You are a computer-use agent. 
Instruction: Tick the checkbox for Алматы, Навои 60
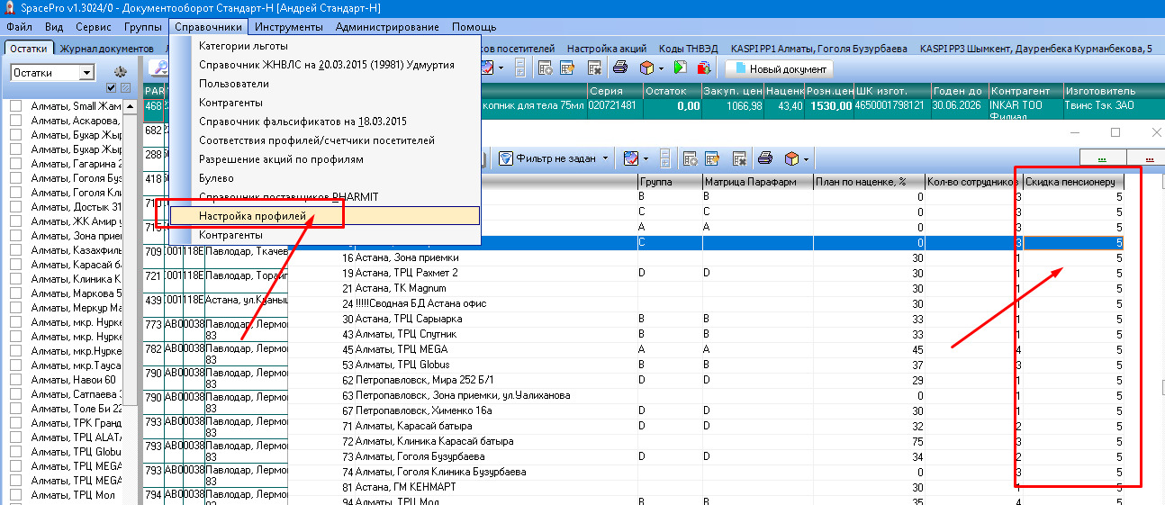(x=15, y=380)
